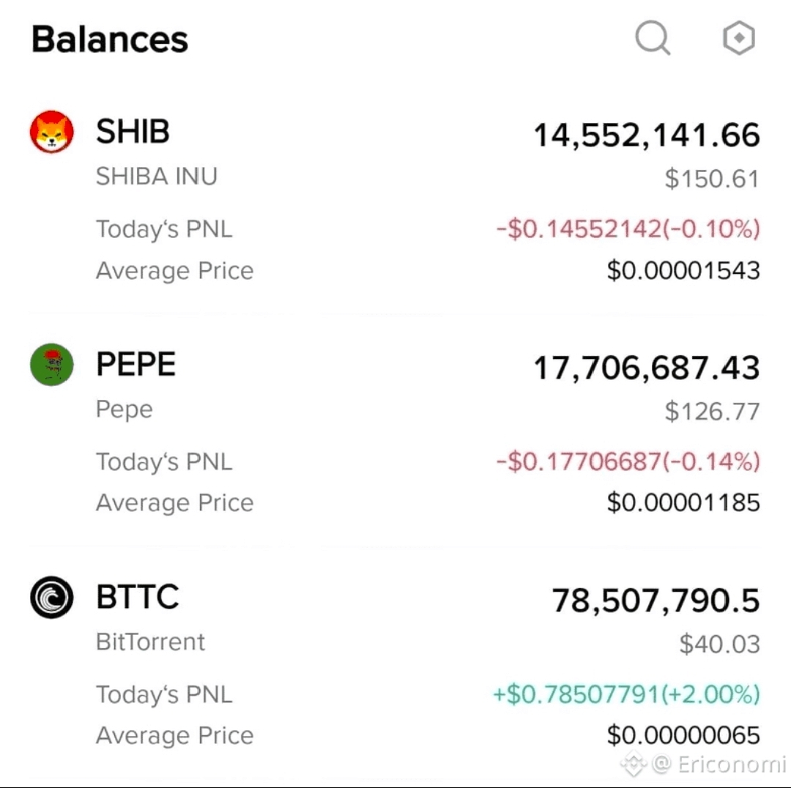Click the Balances heading
This screenshot has height=788, width=791.
[x=109, y=39]
